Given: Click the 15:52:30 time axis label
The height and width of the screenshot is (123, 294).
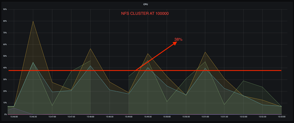Looking at the screenshot, I should point(262,117).
